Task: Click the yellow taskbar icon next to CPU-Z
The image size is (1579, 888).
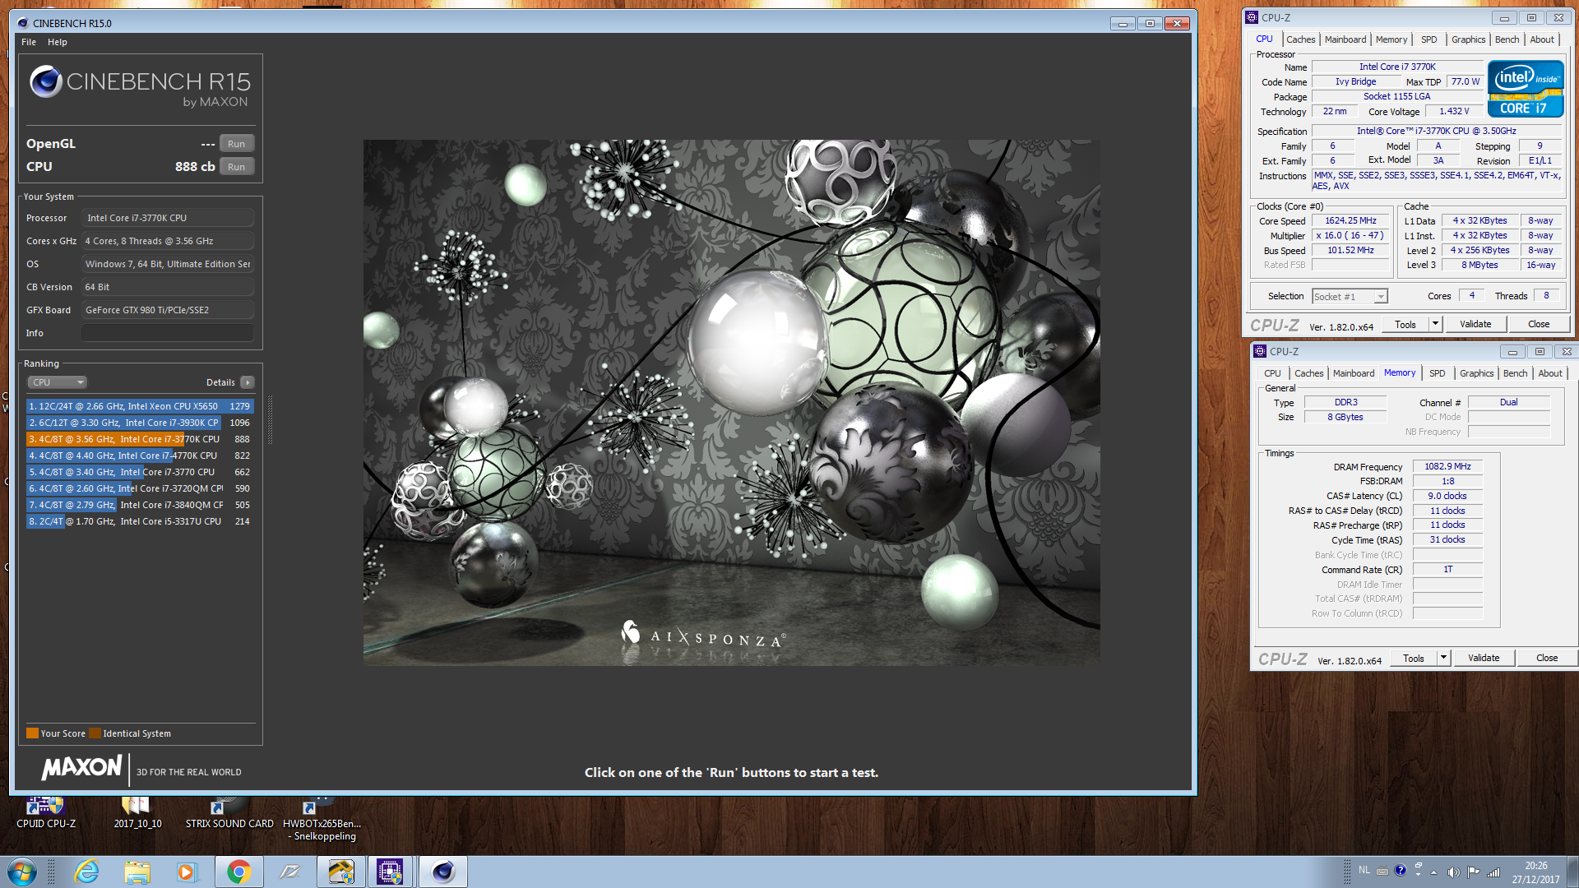Action: (340, 872)
